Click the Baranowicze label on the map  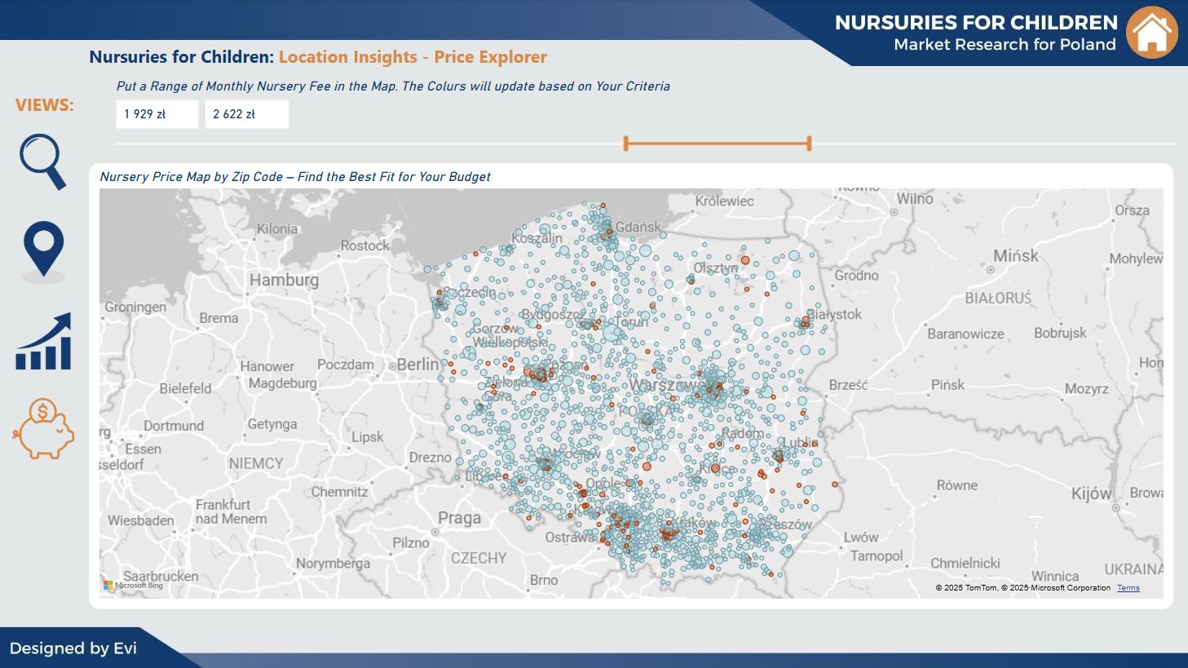pyautogui.click(x=965, y=334)
